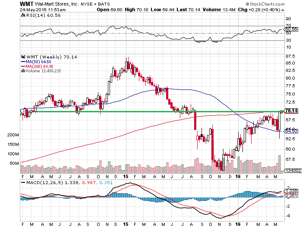This screenshot has height=228, width=302.
Task: Click the small triangle after Chg percentage
Action: point(283,10)
